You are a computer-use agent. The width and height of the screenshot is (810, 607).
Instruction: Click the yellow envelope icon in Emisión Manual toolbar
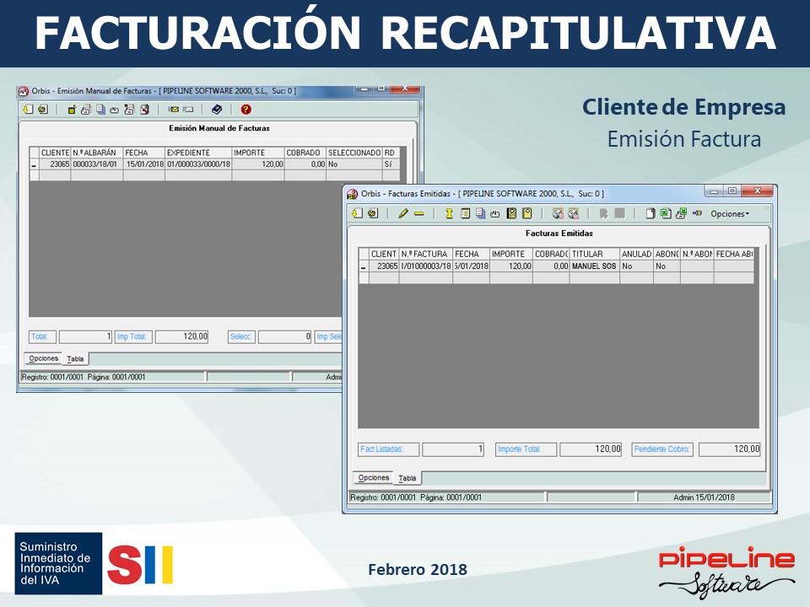pyautogui.click(x=174, y=110)
